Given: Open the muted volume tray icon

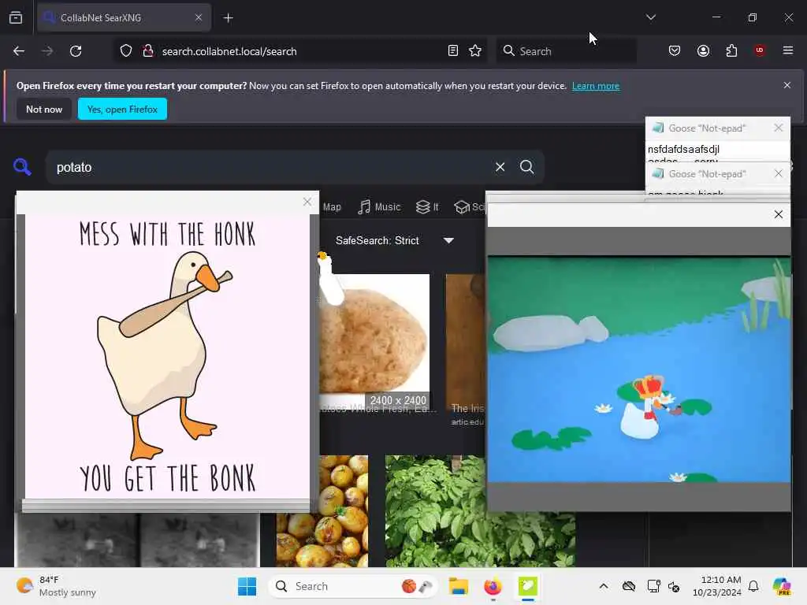Looking at the screenshot, I should (x=675, y=586).
